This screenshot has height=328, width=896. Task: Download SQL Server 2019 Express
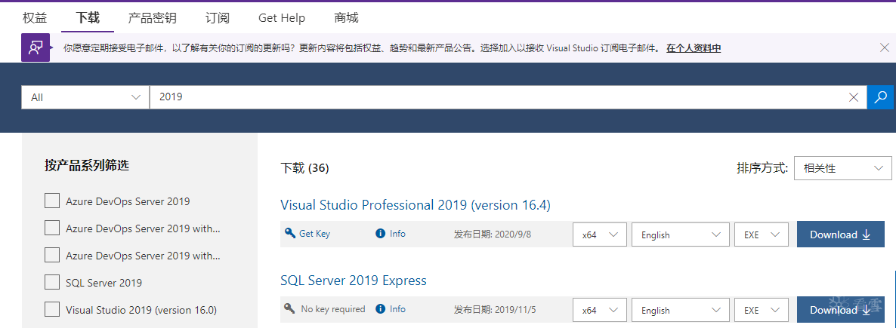[x=840, y=311]
